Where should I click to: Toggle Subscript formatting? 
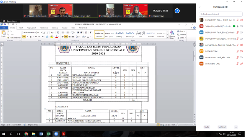click(39, 37)
